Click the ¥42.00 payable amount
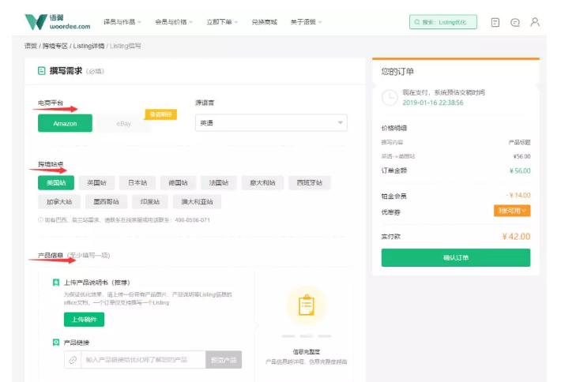The width and height of the screenshot is (561, 382). (516, 237)
